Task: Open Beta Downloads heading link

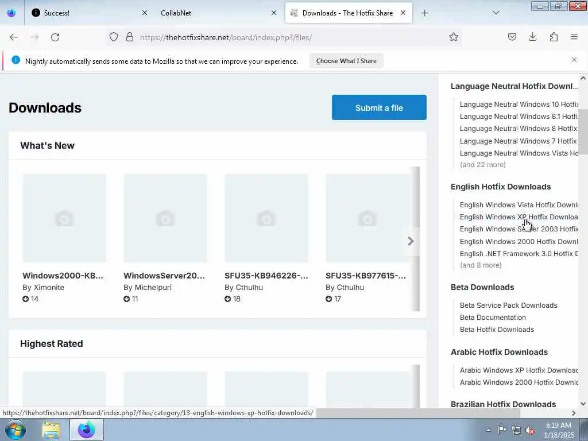Action: [x=482, y=287]
